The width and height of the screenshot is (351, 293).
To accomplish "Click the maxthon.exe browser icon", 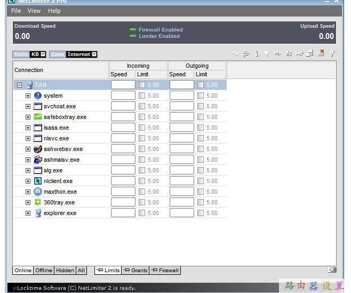I will tap(37, 192).
